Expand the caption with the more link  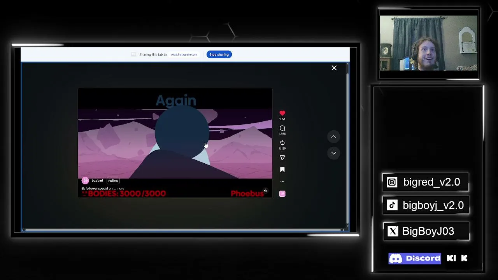pos(121,189)
